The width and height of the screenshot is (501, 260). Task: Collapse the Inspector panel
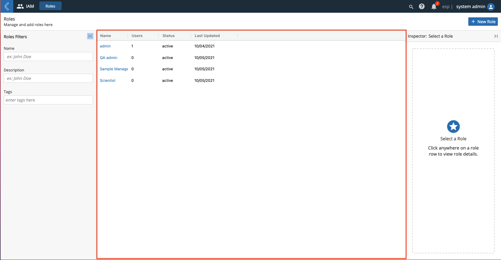pyautogui.click(x=496, y=36)
